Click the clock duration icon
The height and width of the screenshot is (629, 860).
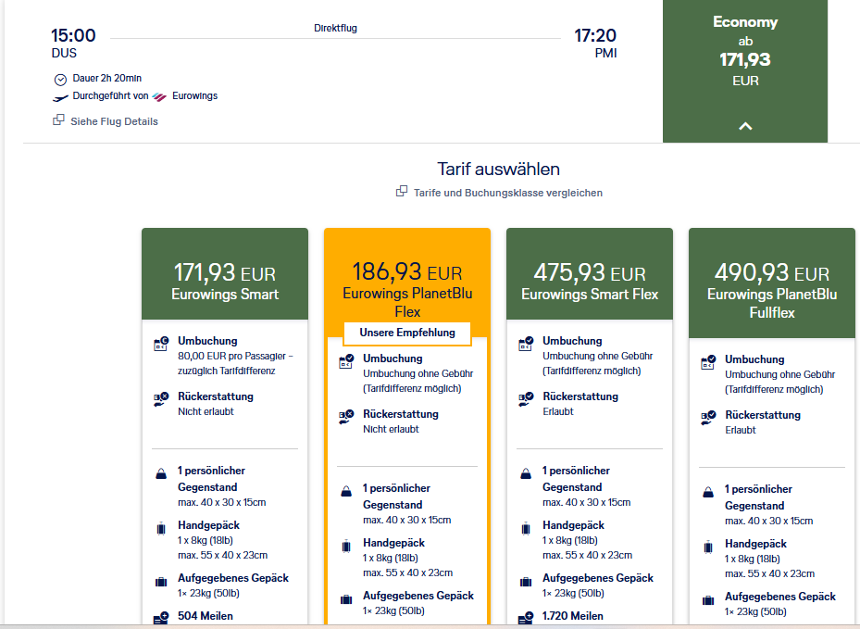click(x=60, y=80)
